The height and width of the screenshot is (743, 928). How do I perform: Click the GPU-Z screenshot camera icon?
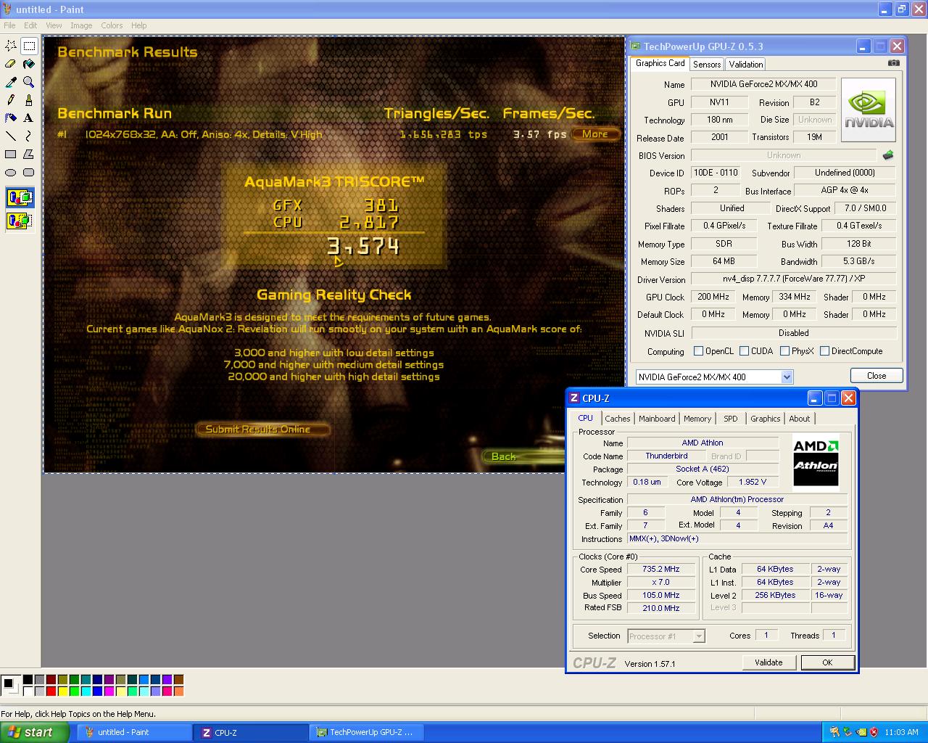(893, 63)
